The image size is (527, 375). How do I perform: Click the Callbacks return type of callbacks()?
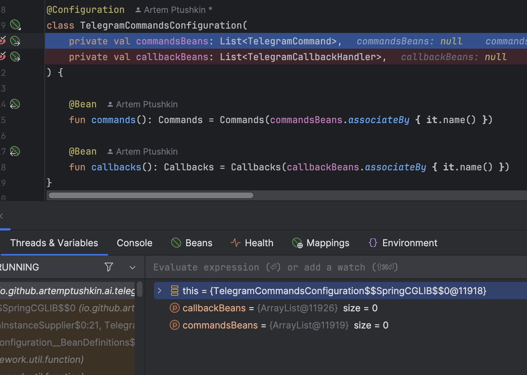pyautogui.click(x=189, y=167)
